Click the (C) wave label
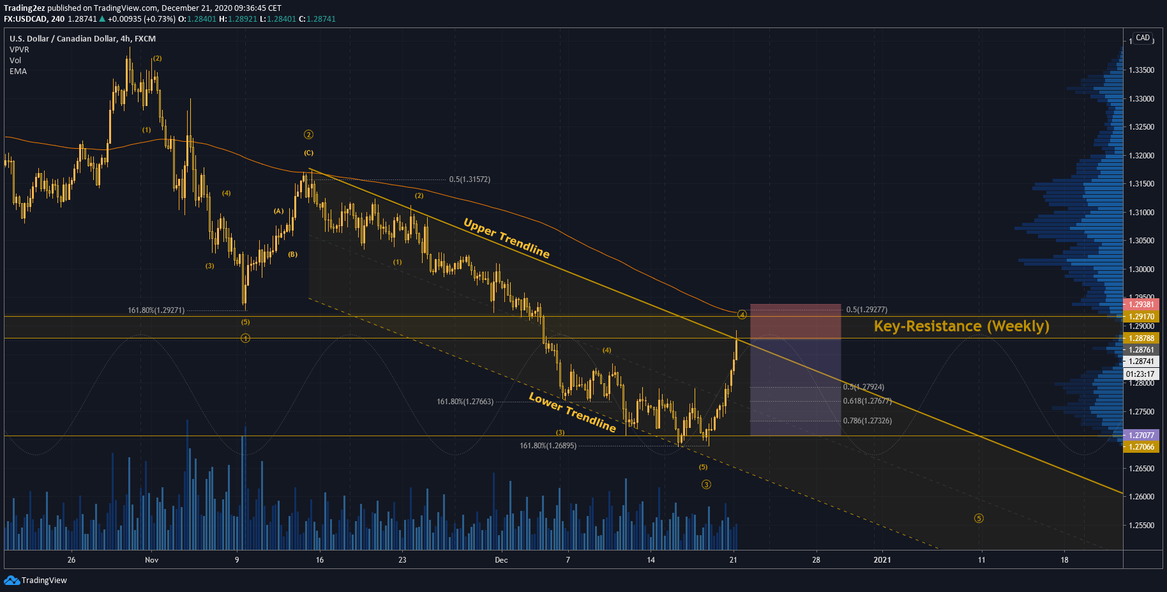Screen dimensions: 1167x592 point(308,153)
